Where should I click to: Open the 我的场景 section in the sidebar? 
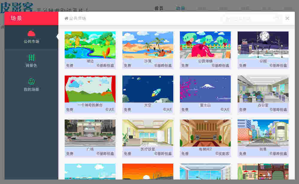(x=31, y=85)
